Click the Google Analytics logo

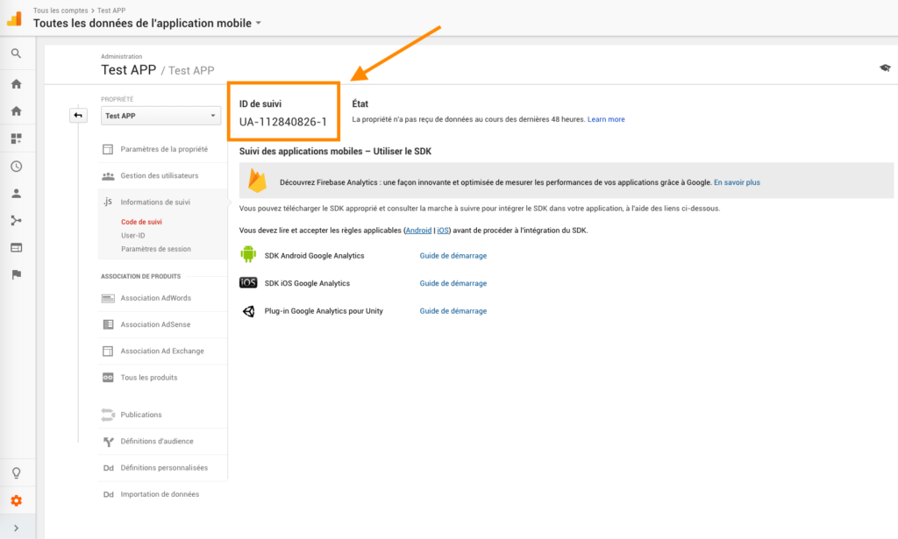[14, 19]
